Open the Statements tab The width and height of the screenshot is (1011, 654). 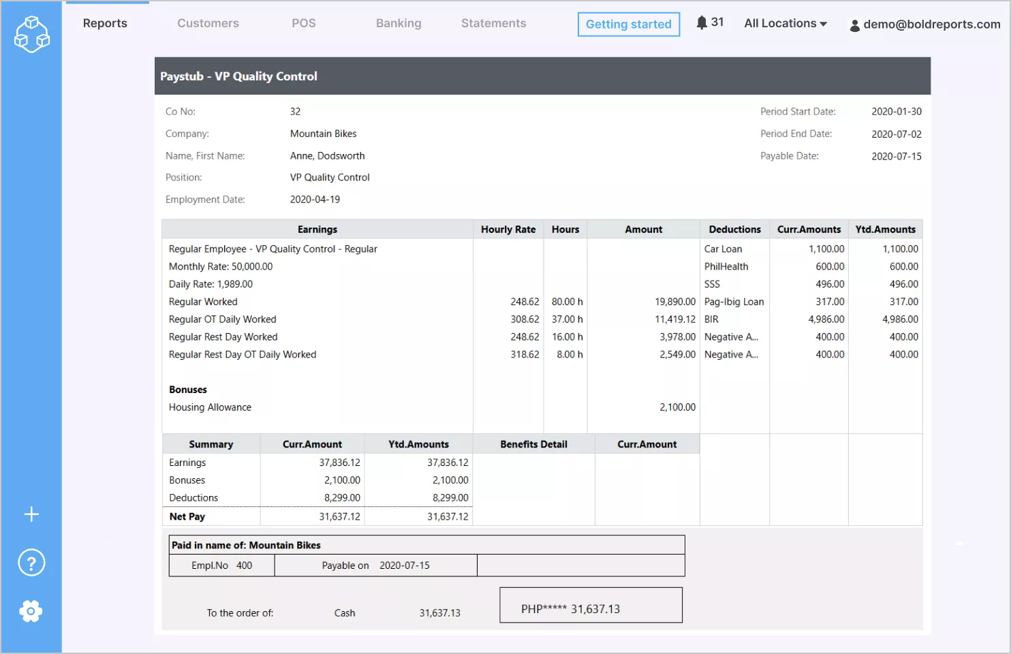pos(493,23)
